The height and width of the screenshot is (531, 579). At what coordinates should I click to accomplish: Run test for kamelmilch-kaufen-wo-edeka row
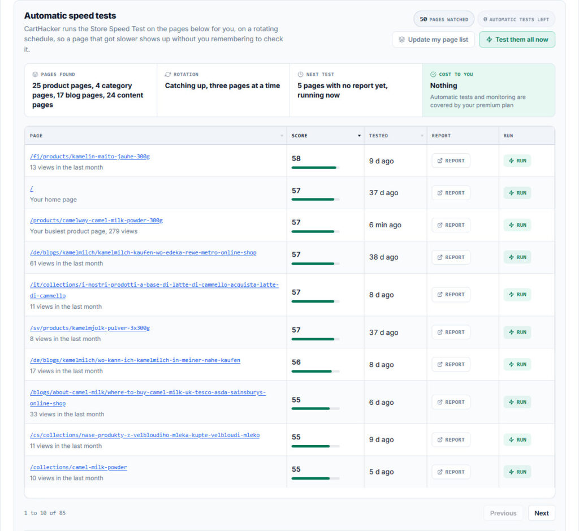click(x=517, y=257)
